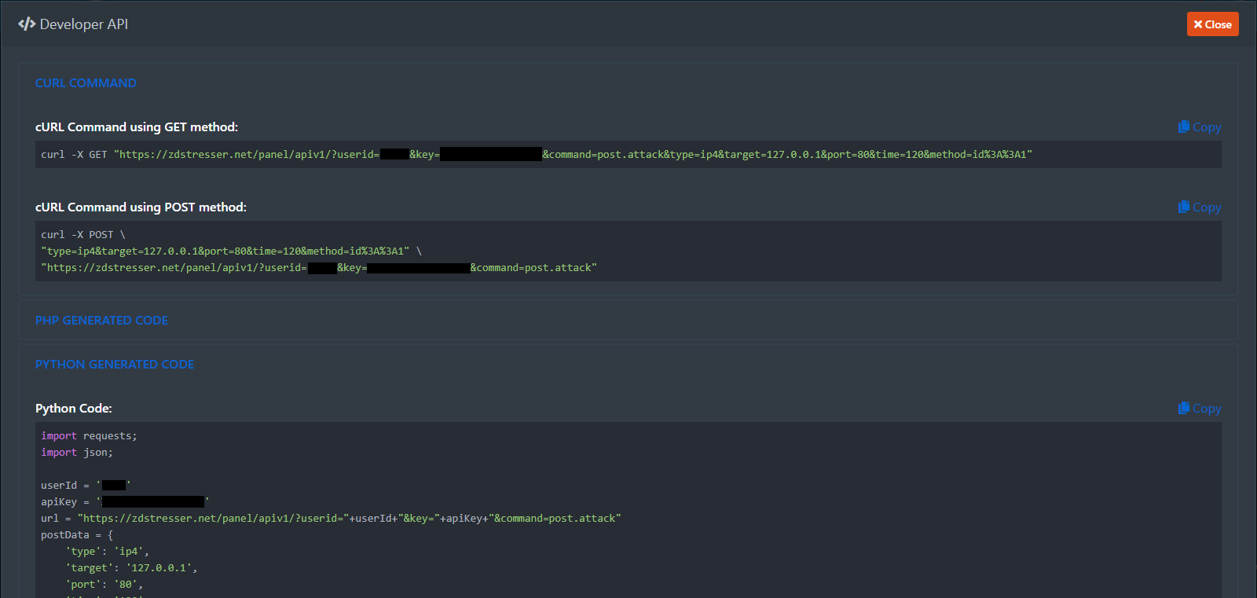
Task: Collapse the PYTHON GENERATED CODE section
Action: click(115, 365)
